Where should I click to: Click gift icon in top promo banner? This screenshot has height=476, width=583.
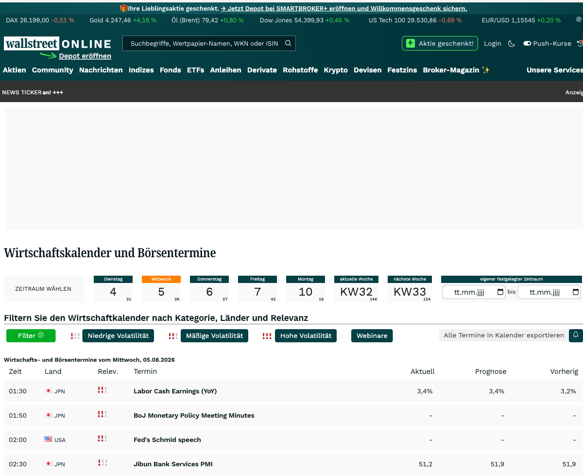coord(123,8)
